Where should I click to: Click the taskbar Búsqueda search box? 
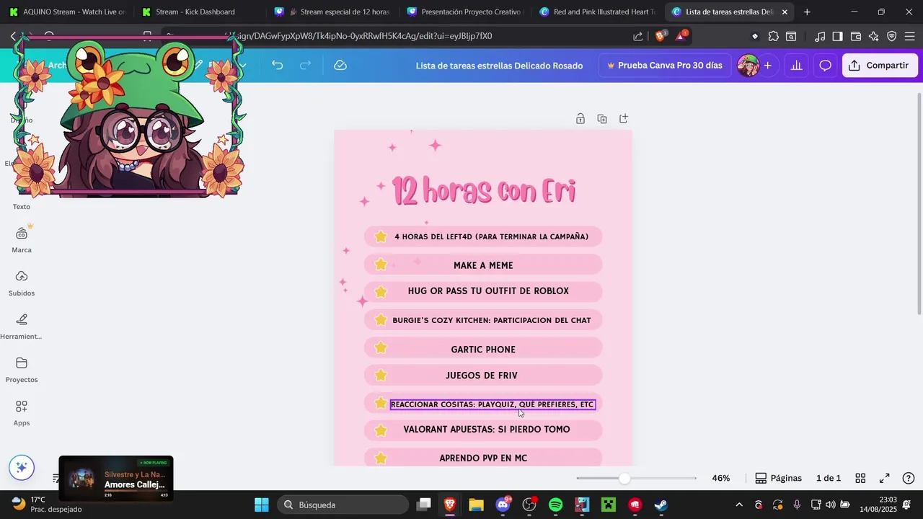point(343,505)
